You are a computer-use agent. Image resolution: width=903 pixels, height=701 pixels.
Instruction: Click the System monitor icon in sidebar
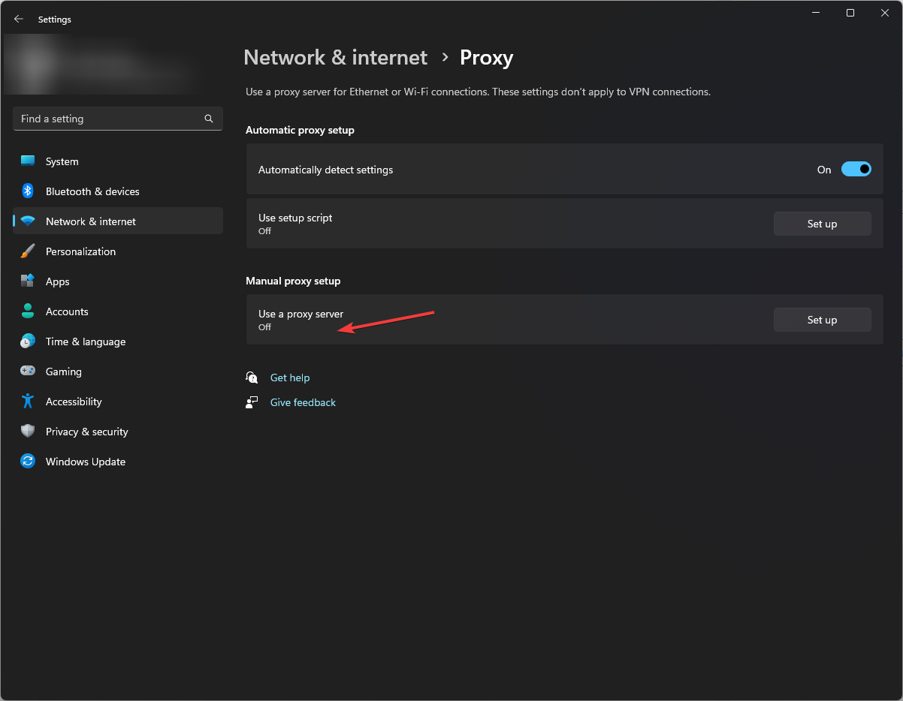click(28, 161)
